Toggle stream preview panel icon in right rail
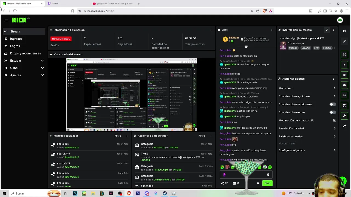This screenshot has height=197, width=351. tap(344, 54)
